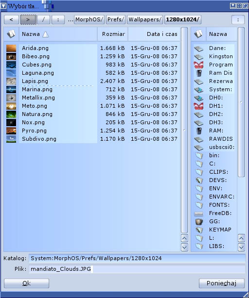Click the file list vertical scrollbar
Viewport: 249px width, 298px height.
(x=184, y=130)
